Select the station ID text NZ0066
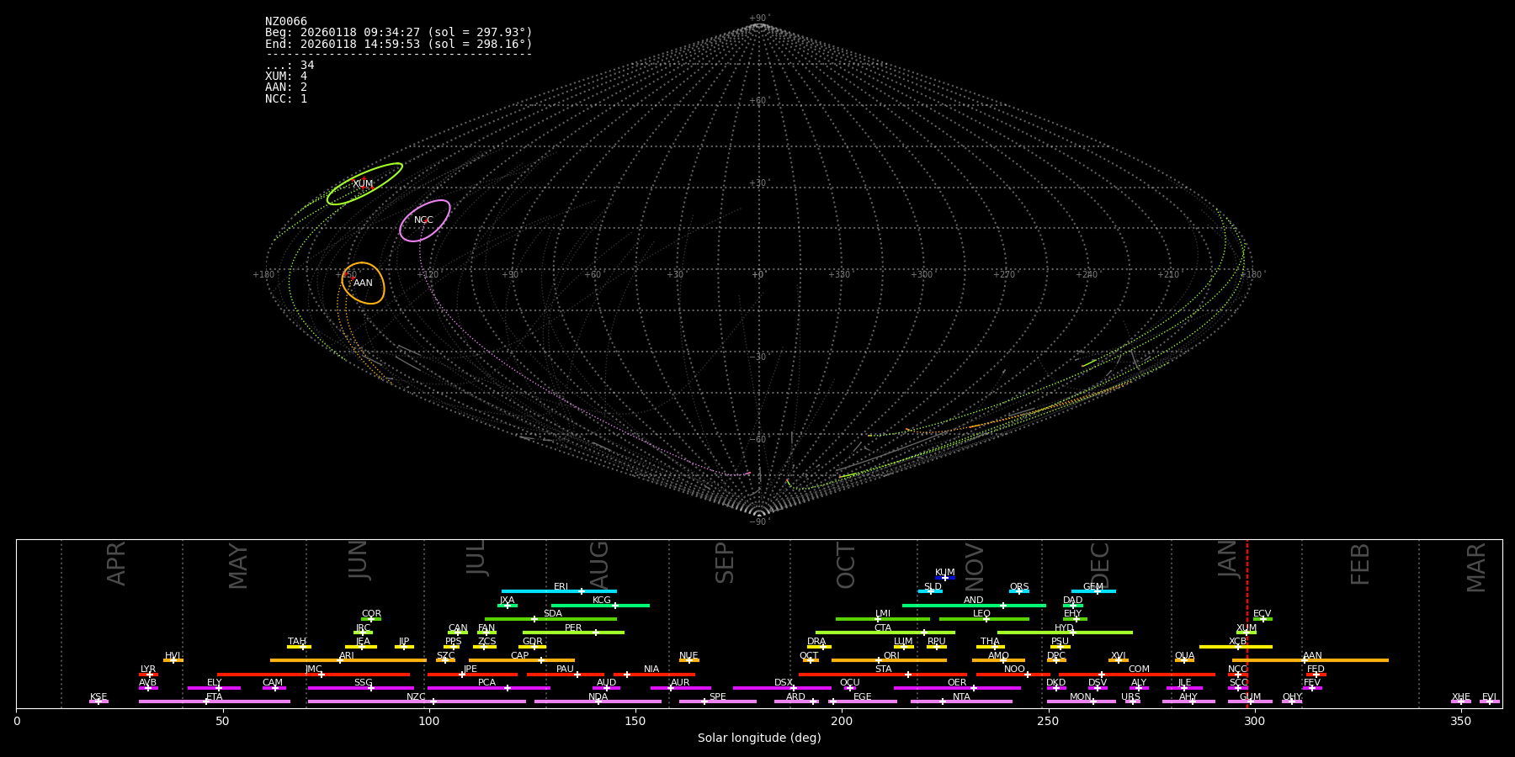The image size is (1515, 757). (x=286, y=21)
